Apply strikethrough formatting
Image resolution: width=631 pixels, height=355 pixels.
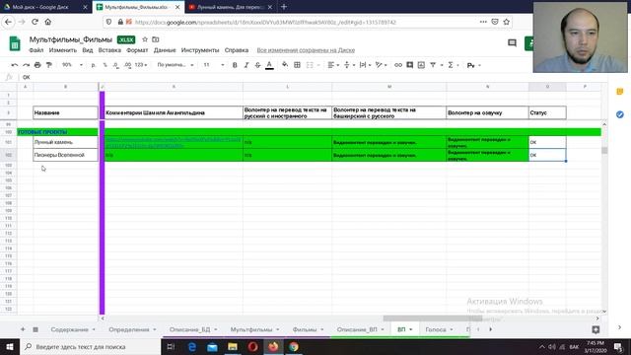click(257, 65)
